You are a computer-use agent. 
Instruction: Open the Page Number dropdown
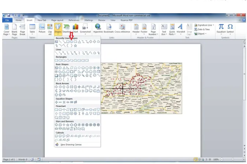(x=153, y=29)
